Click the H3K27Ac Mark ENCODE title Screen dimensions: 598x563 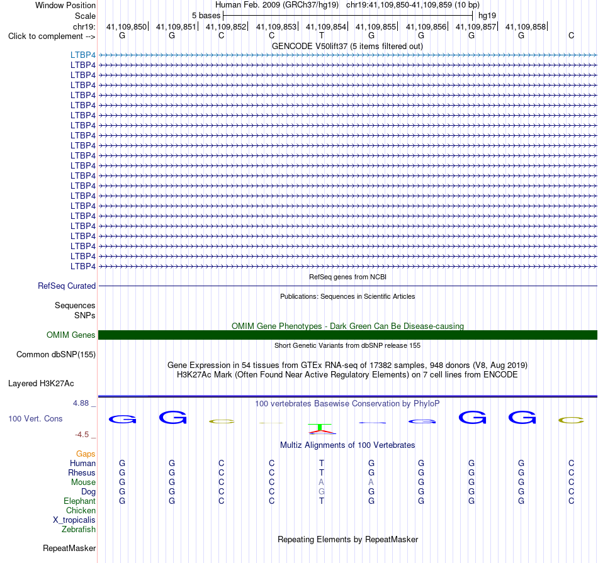pos(347,375)
